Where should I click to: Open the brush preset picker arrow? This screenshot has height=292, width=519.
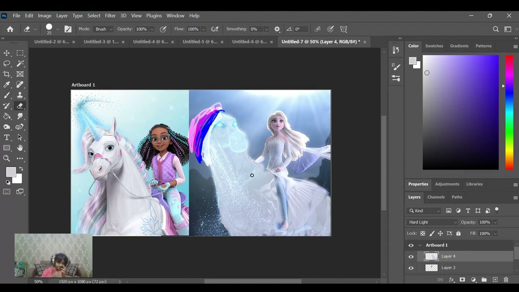tap(57, 29)
